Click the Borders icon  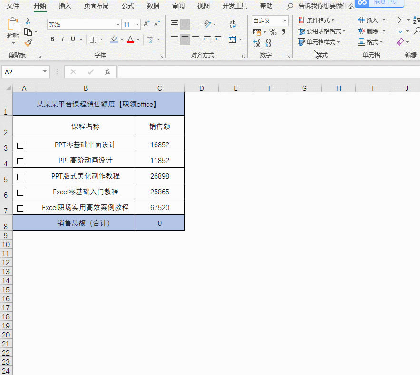pyautogui.click(x=93, y=39)
